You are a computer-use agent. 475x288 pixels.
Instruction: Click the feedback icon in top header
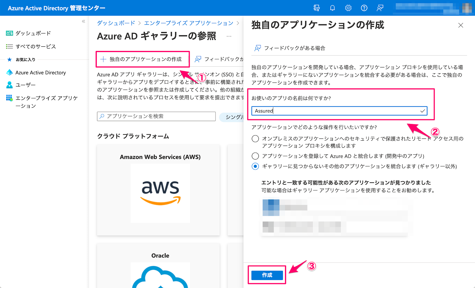point(380,8)
